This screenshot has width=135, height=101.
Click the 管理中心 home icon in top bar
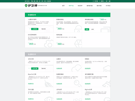click(x=100, y=1)
